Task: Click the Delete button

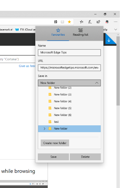Action: point(85,157)
